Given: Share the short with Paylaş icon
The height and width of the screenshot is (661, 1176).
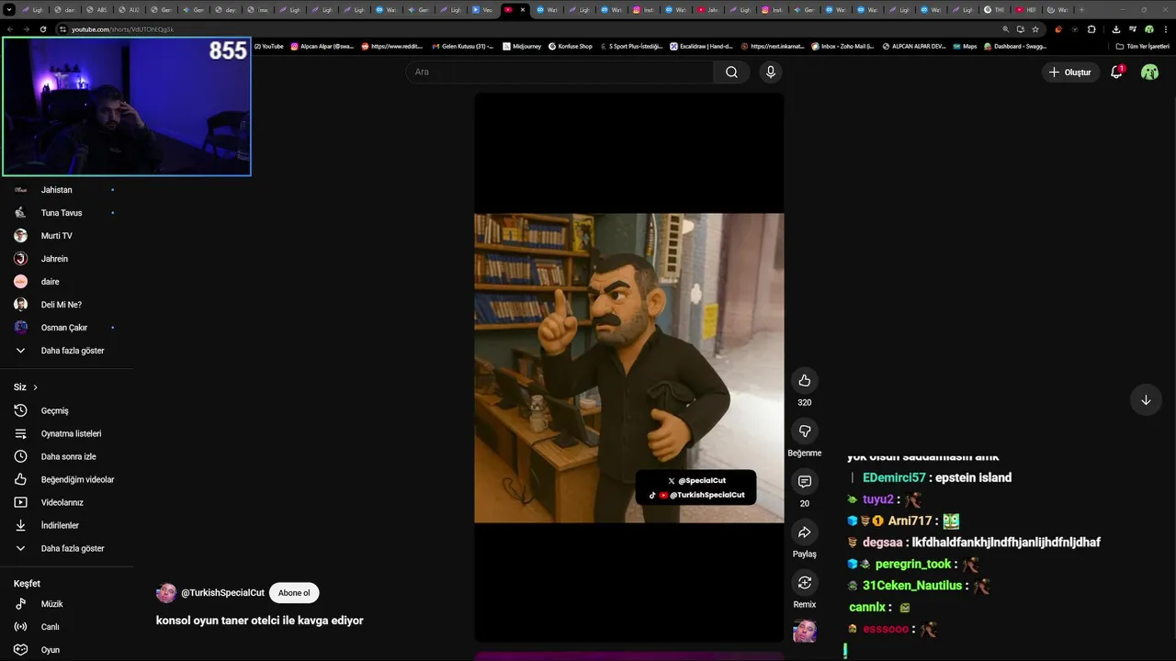Looking at the screenshot, I should pyautogui.click(x=805, y=532).
